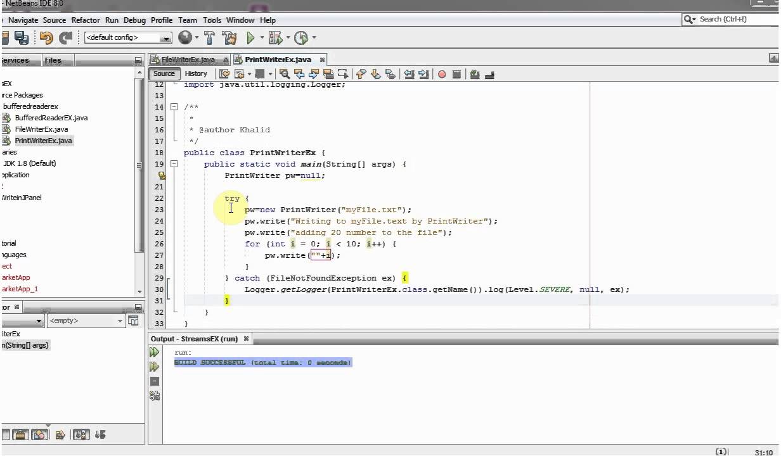
Task: Switch editor to History view
Action: (196, 73)
